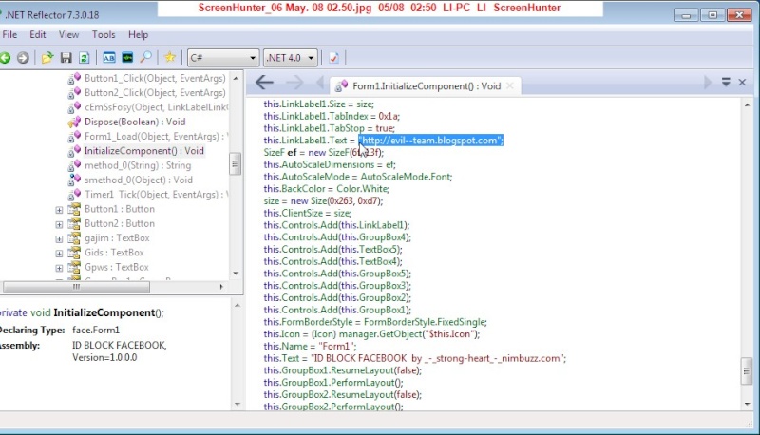Expand the Button1 : Button node
Viewport: 760px width, 435px height.
(x=59, y=210)
